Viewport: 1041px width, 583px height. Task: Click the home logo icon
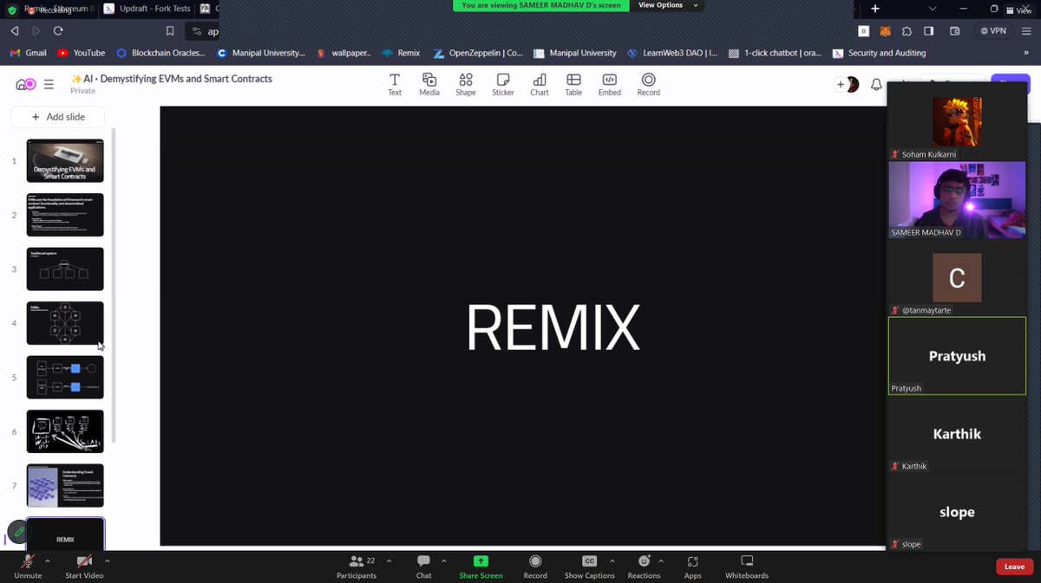pyautogui.click(x=26, y=84)
